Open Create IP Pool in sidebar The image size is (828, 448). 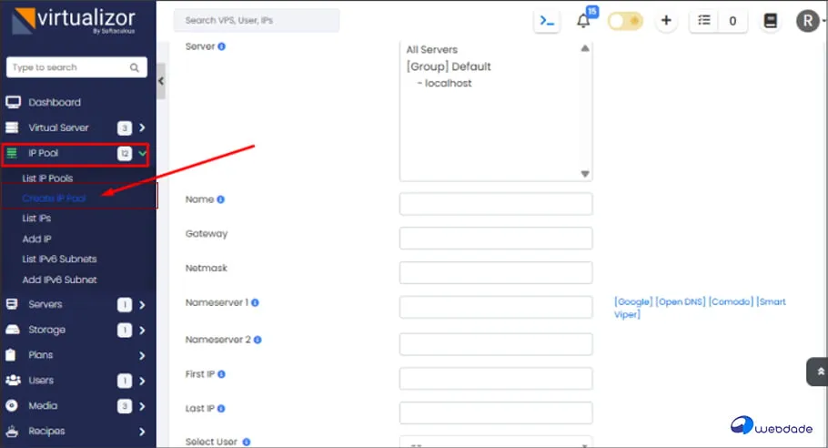[x=54, y=198]
